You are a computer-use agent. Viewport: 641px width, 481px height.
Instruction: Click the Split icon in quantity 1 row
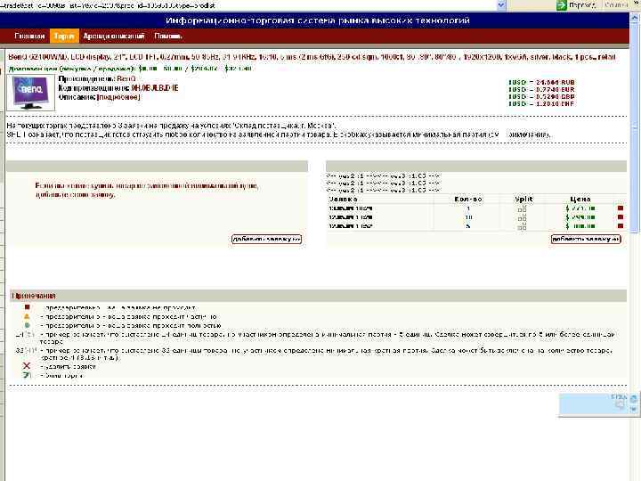tap(522, 209)
